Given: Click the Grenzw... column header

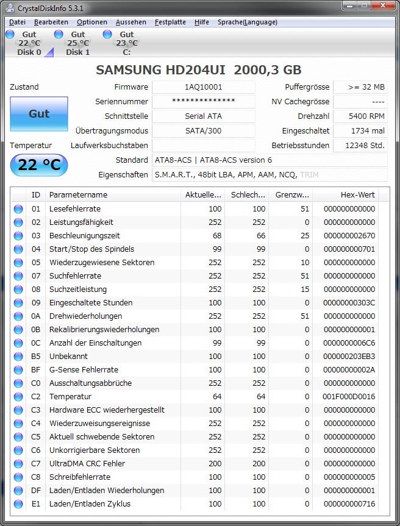Looking at the screenshot, I should coord(291,195).
